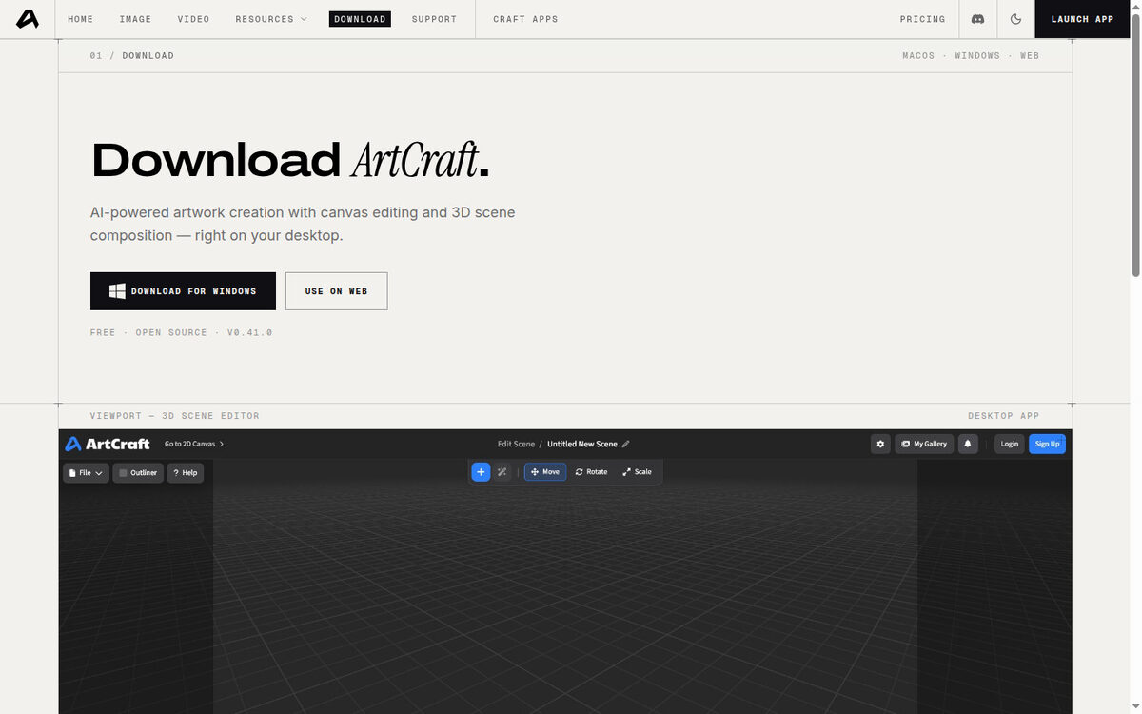Select the Move transform tool
Screen dimensions: 1142x714
(x=545, y=471)
